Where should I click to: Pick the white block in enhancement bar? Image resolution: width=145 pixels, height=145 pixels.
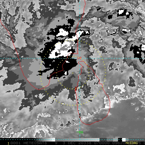pyautogui.click(x=124, y=140)
